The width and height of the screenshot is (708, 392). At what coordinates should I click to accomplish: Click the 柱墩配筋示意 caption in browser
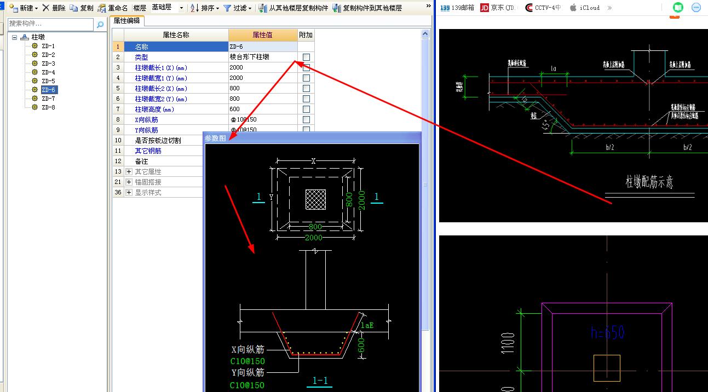pos(649,182)
